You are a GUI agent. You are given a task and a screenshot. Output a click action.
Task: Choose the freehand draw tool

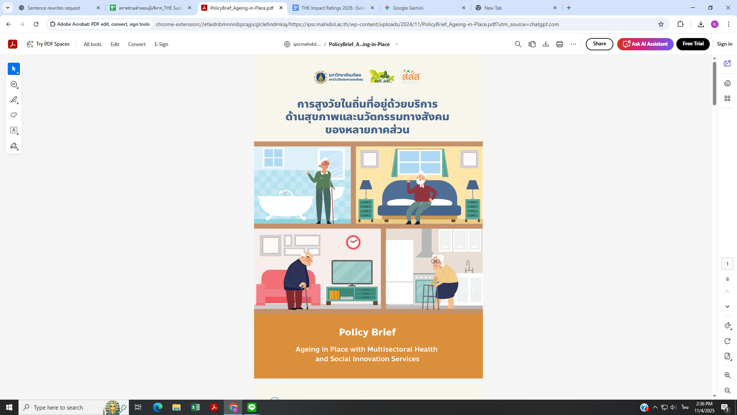tap(14, 115)
